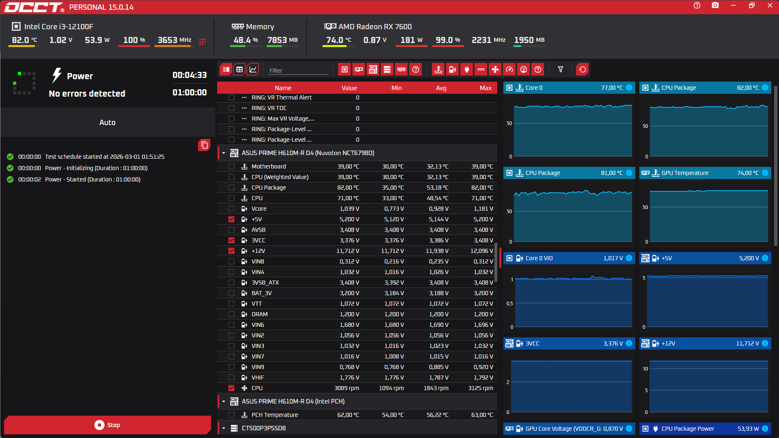779x438 pixels.
Task: Toggle the current sensor type filter
Action: click(481, 69)
